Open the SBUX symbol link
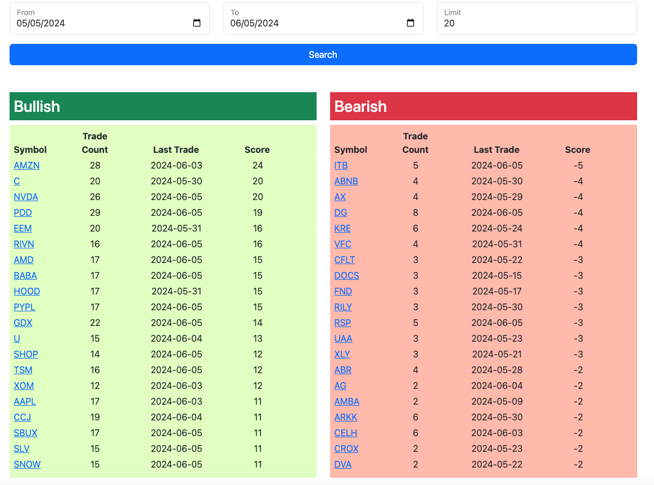The height and width of the screenshot is (485, 654). [25, 433]
